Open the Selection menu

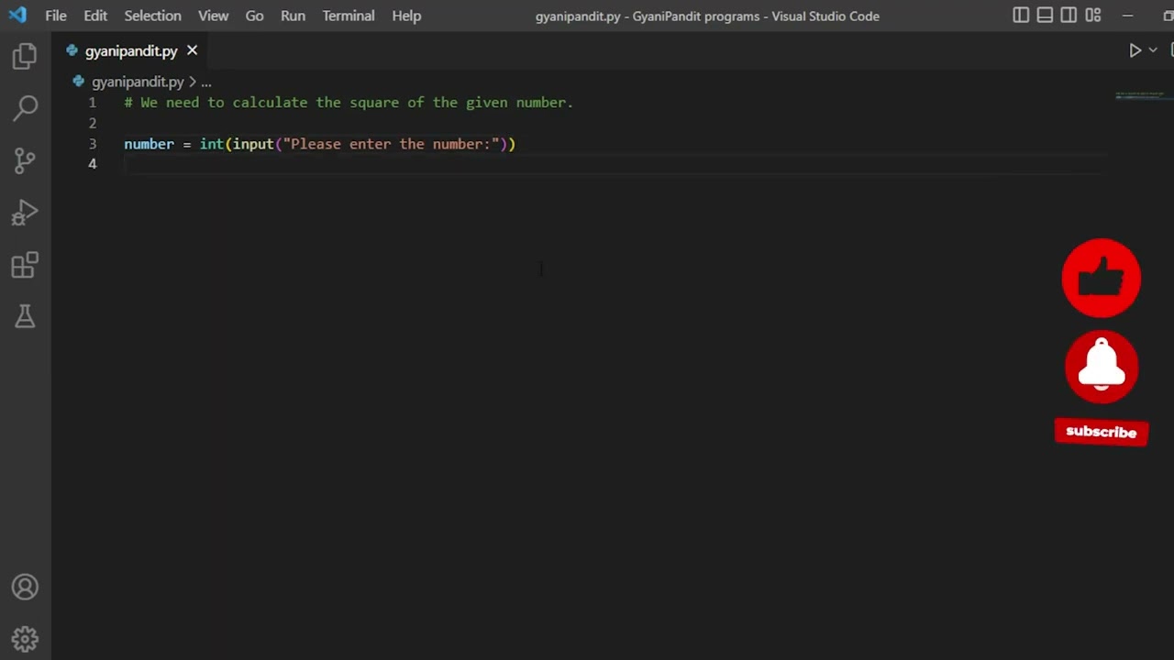[152, 16]
